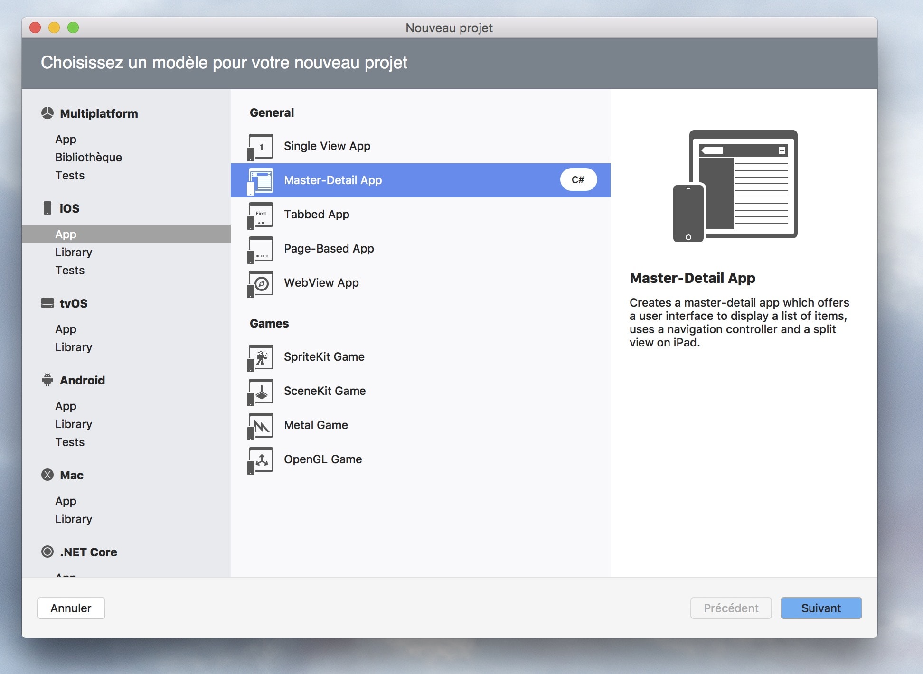
Task: Select Tests under Android
Action: tap(70, 442)
